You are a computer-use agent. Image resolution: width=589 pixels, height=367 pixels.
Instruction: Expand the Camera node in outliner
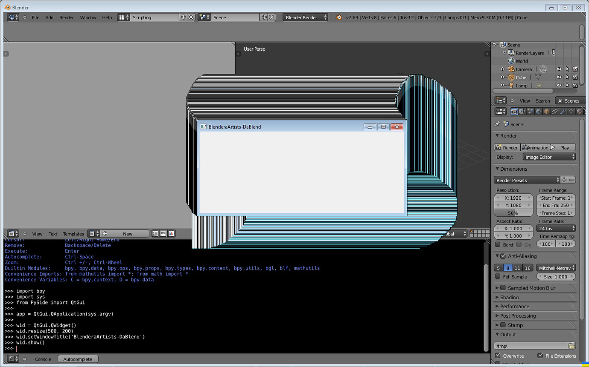coord(502,69)
